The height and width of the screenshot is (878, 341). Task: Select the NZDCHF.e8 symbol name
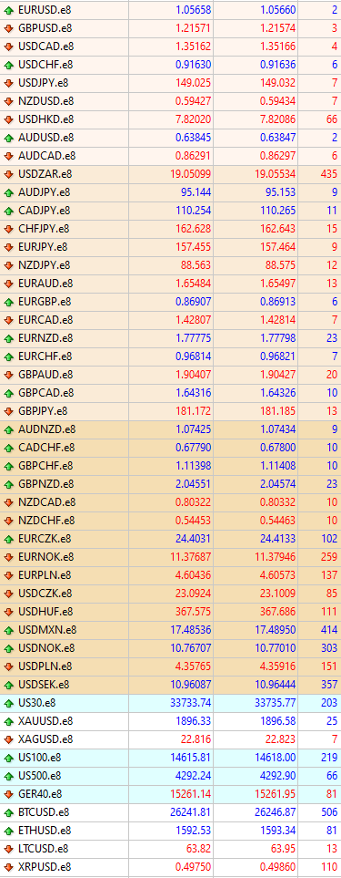(x=45, y=521)
